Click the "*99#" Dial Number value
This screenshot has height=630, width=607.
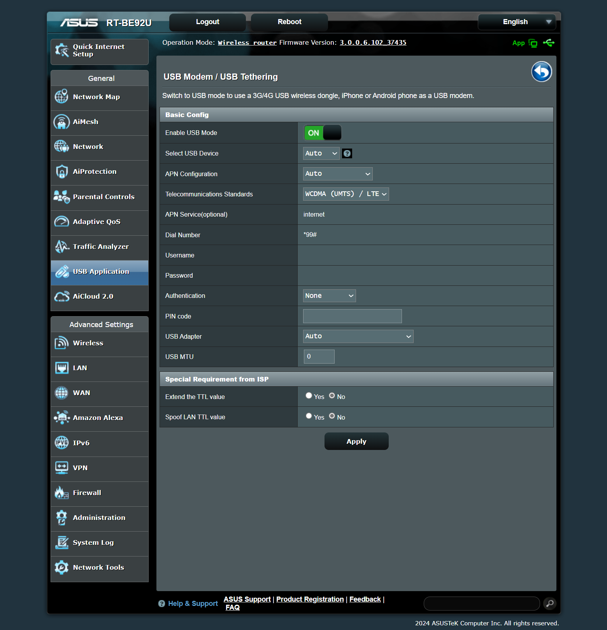310,235
